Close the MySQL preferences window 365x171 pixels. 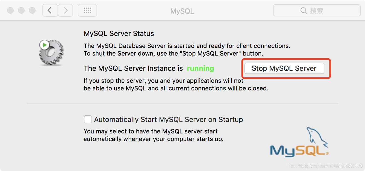click(x=10, y=11)
